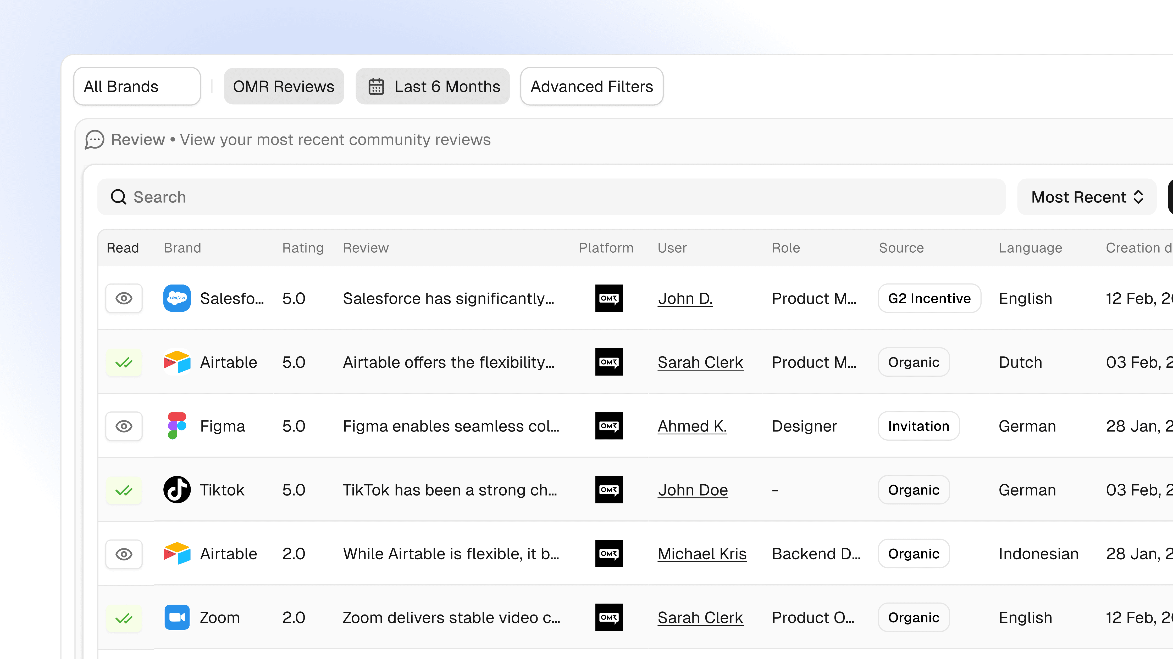Open the Last 6 Months date selector
The image size is (1173, 659).
(433, 86)
